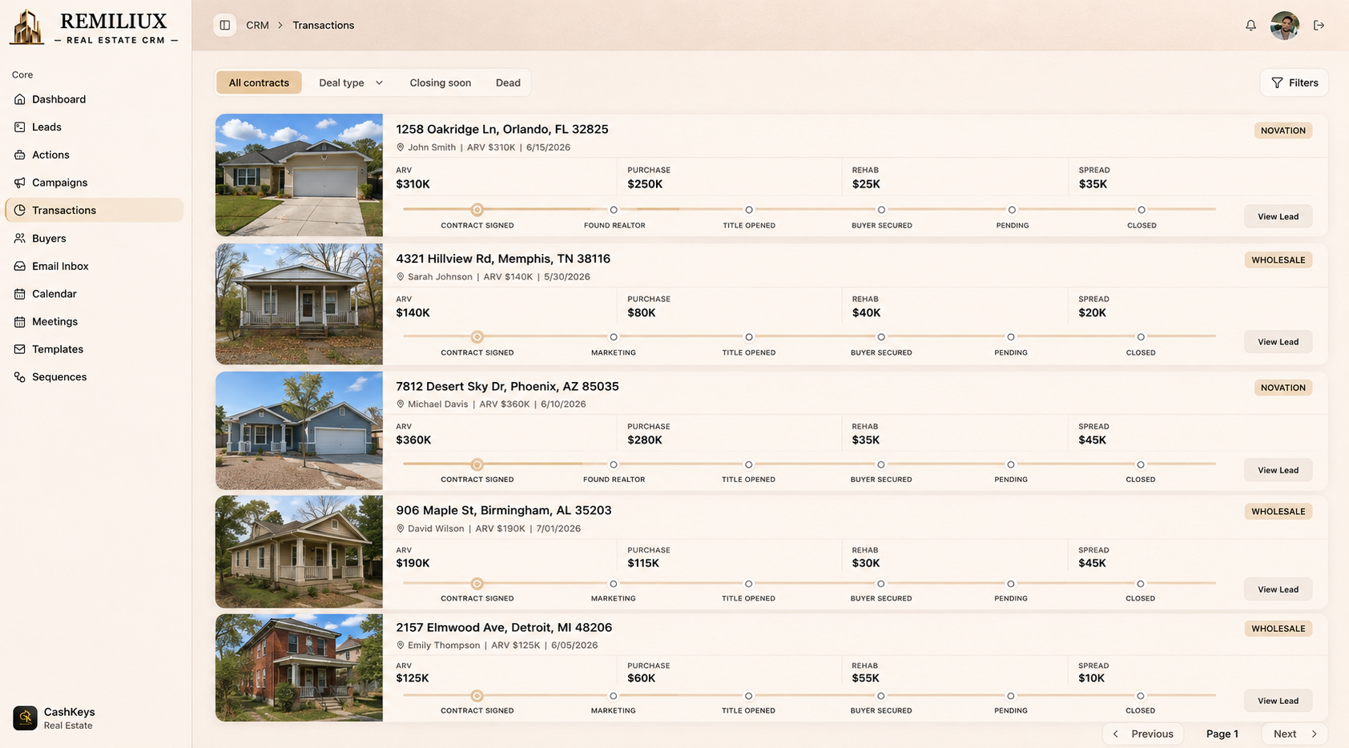
Task: Click the logout icon
Action: [1319, 26]
